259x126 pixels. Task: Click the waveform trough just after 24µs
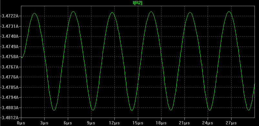point(210,110)
